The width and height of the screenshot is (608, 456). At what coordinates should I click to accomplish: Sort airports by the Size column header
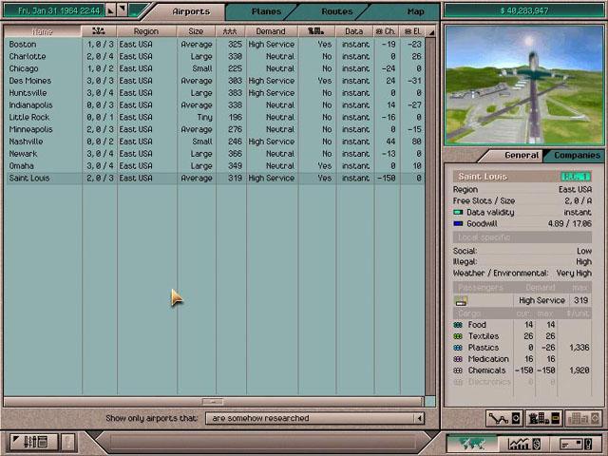195,31
